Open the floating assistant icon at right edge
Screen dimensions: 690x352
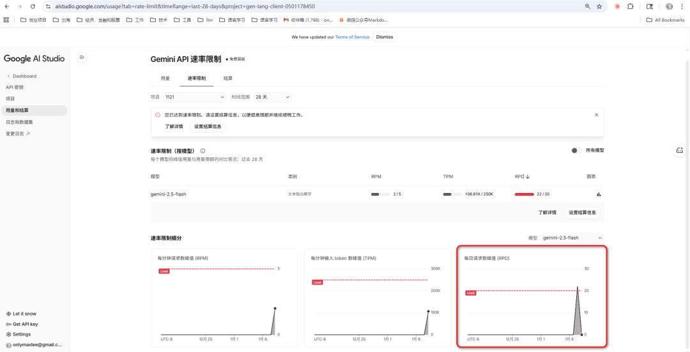point(679,151)
